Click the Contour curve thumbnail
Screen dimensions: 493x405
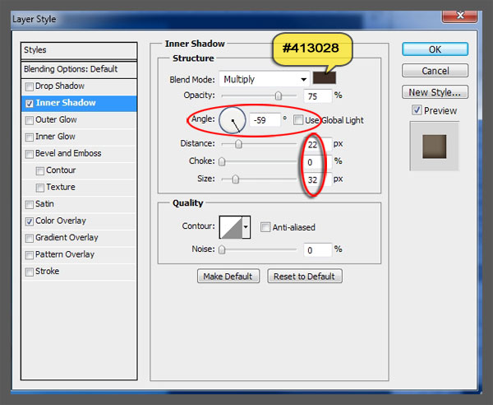coord(229,227)
